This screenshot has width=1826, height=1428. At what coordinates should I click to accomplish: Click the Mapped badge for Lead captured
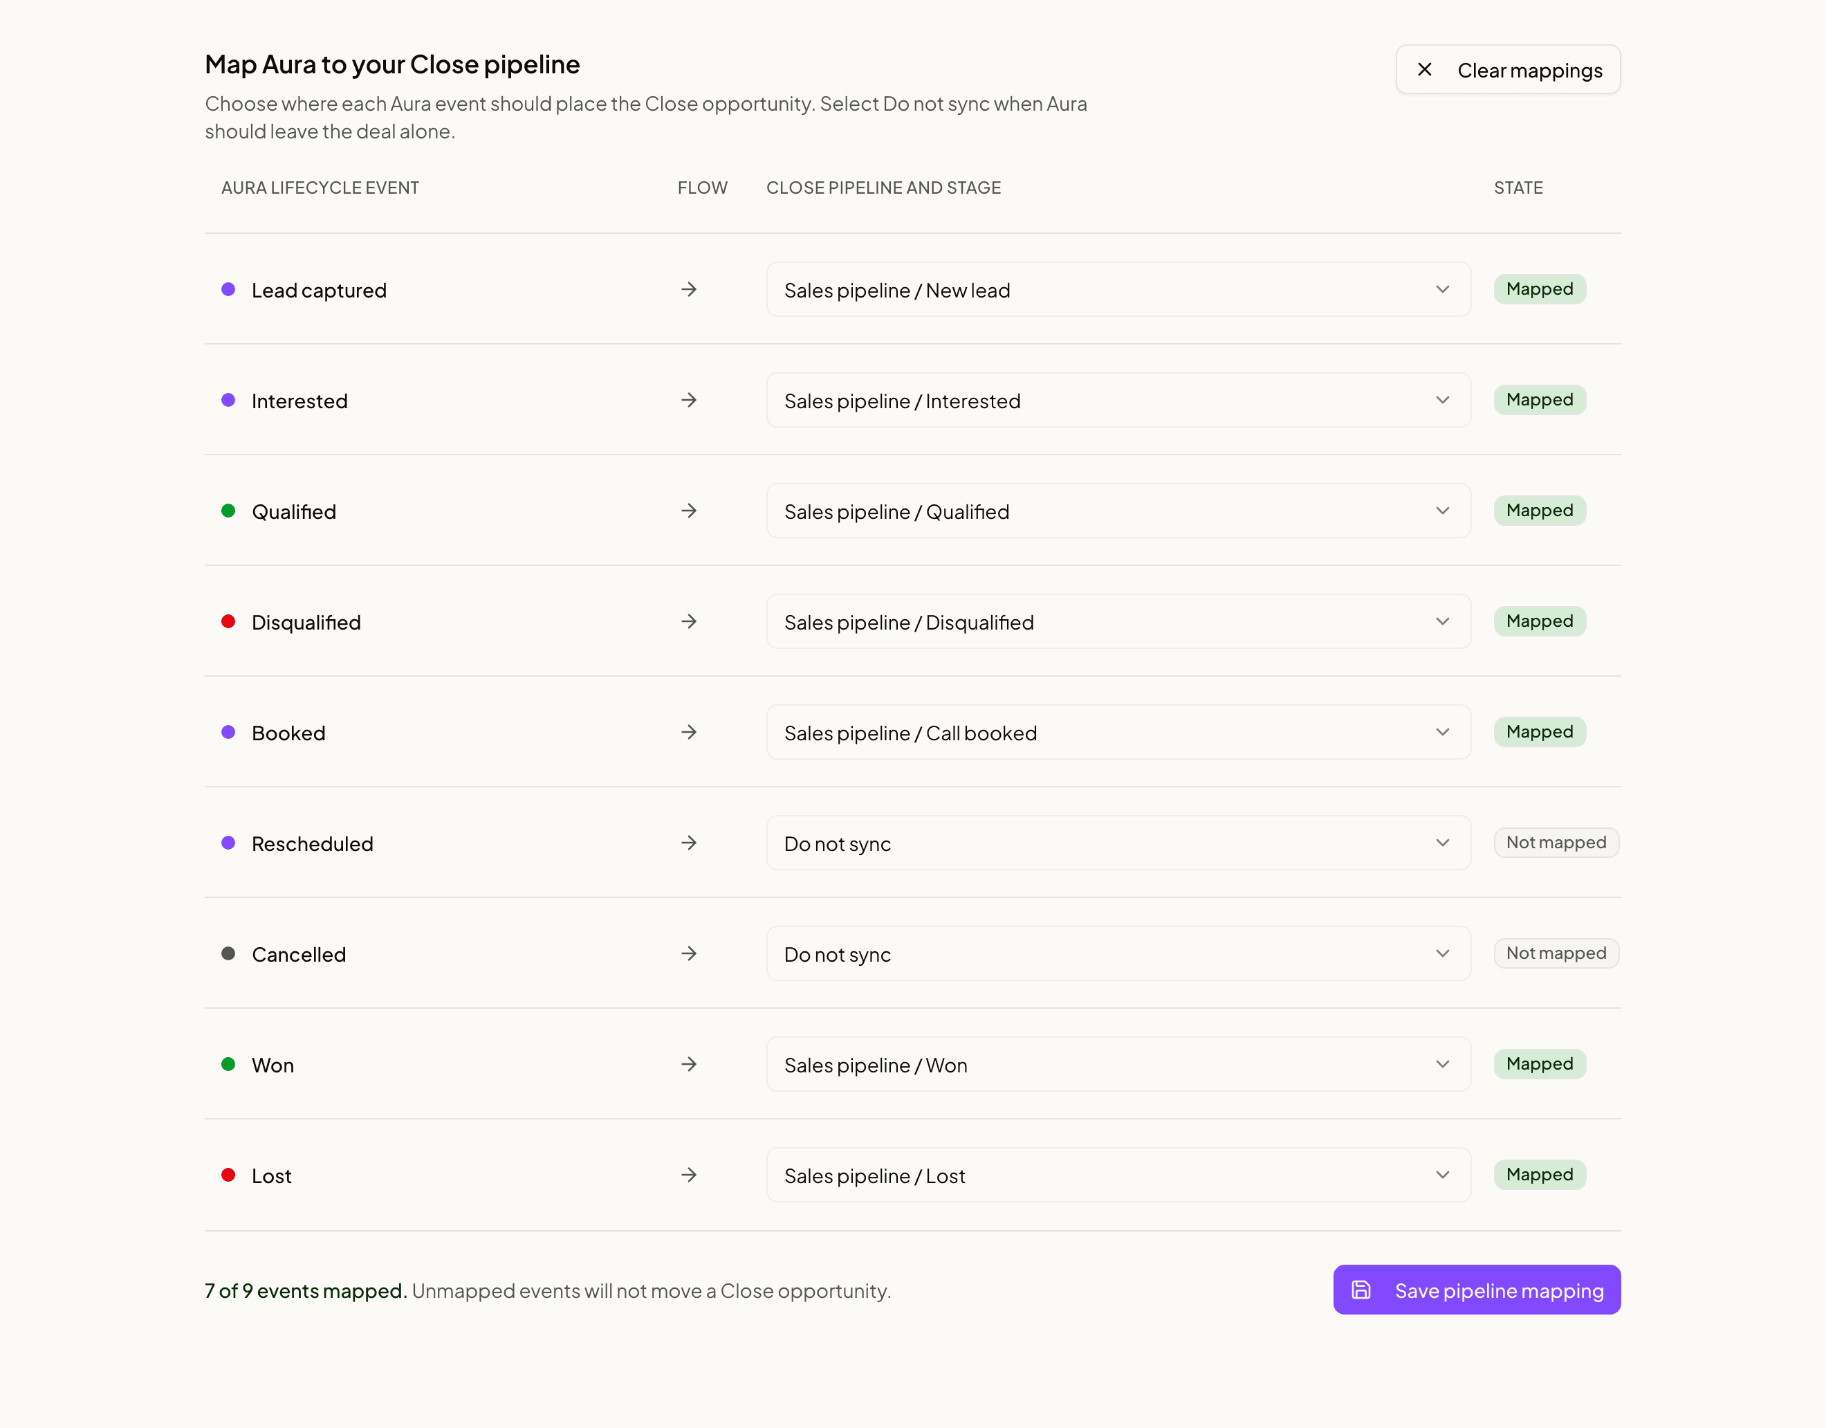[1540, 289]
